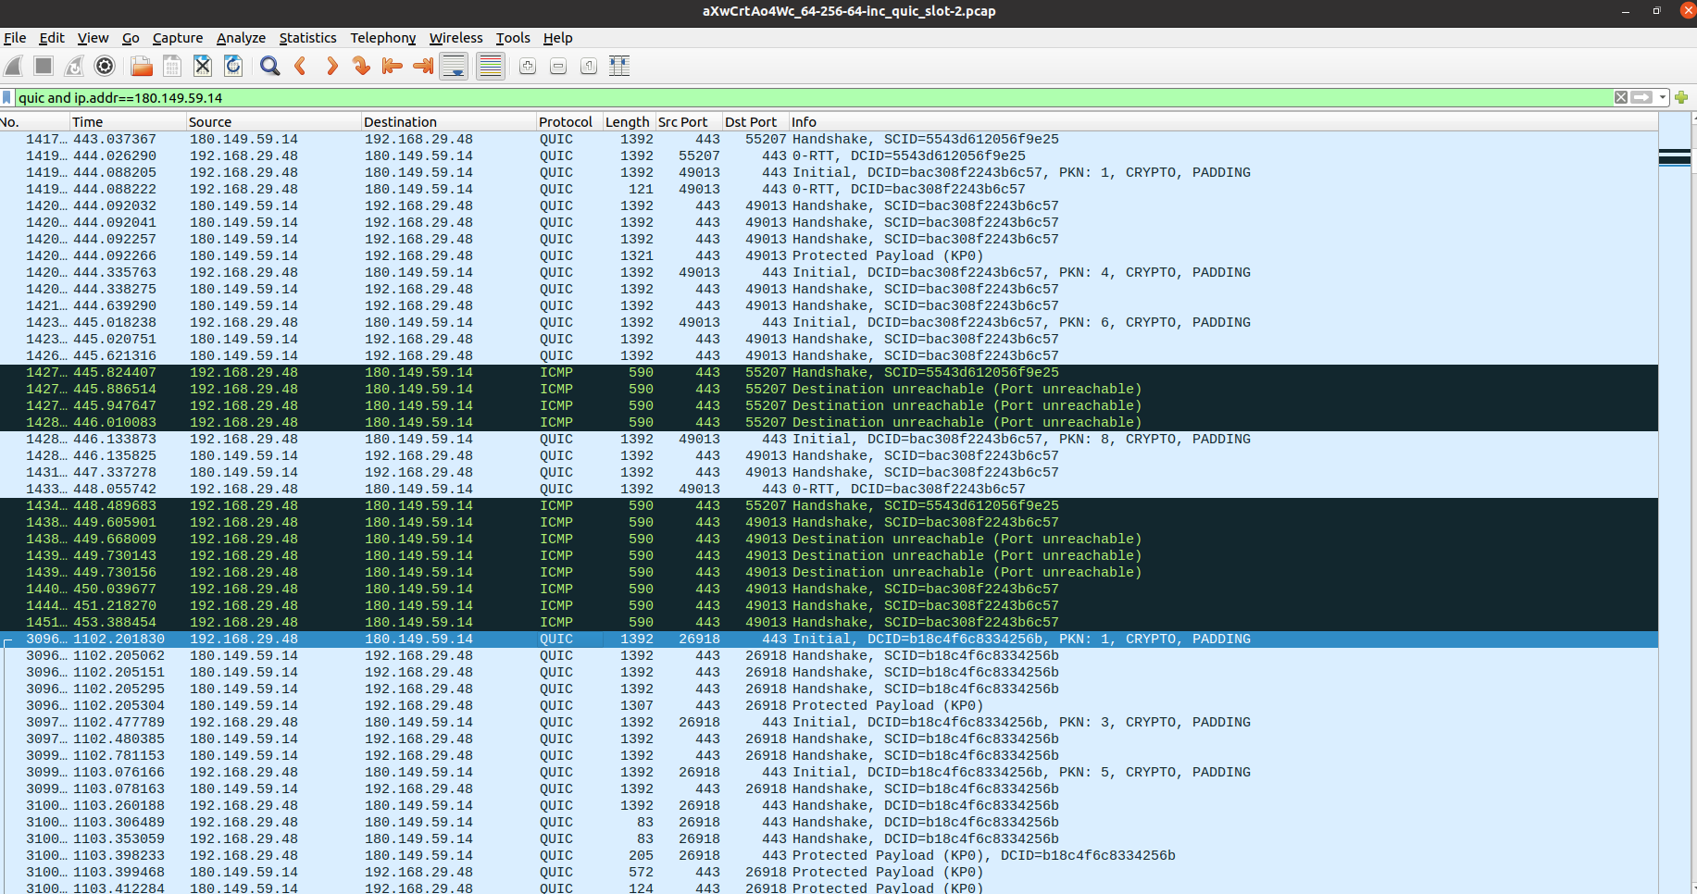1697x894 pixels.
Task: Open the Statistics menu
Action: coord(307,38)
